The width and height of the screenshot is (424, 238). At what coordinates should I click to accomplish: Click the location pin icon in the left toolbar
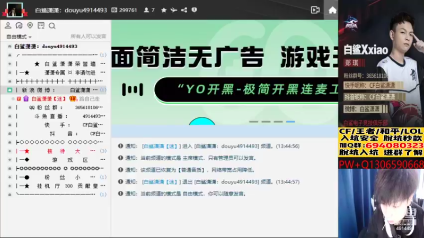pyautogui.click(x=30, y=25)
